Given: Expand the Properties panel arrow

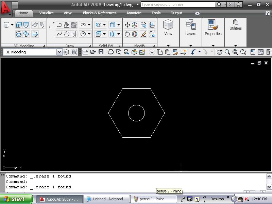Looking at the screenshot, I should coord(213,46).
